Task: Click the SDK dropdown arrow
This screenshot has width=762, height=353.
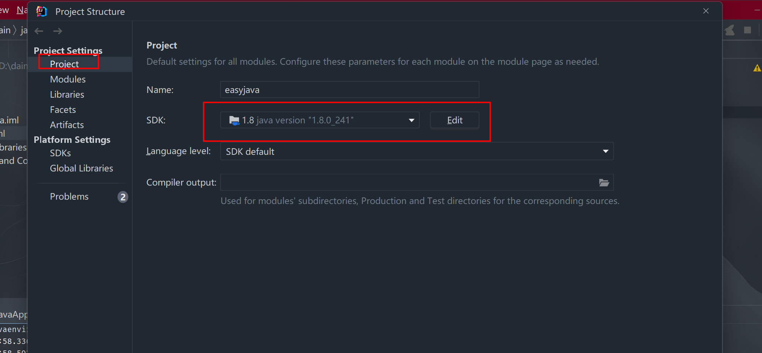Action: (411, 120)
